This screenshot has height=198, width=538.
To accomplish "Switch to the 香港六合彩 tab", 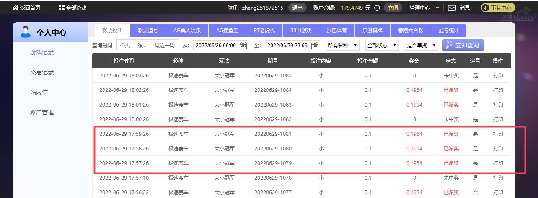I will pos(411,30).
